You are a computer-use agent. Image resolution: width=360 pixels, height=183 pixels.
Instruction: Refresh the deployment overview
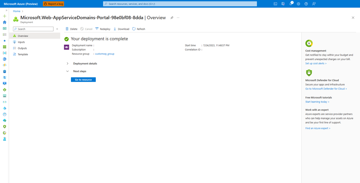(139, 29)
